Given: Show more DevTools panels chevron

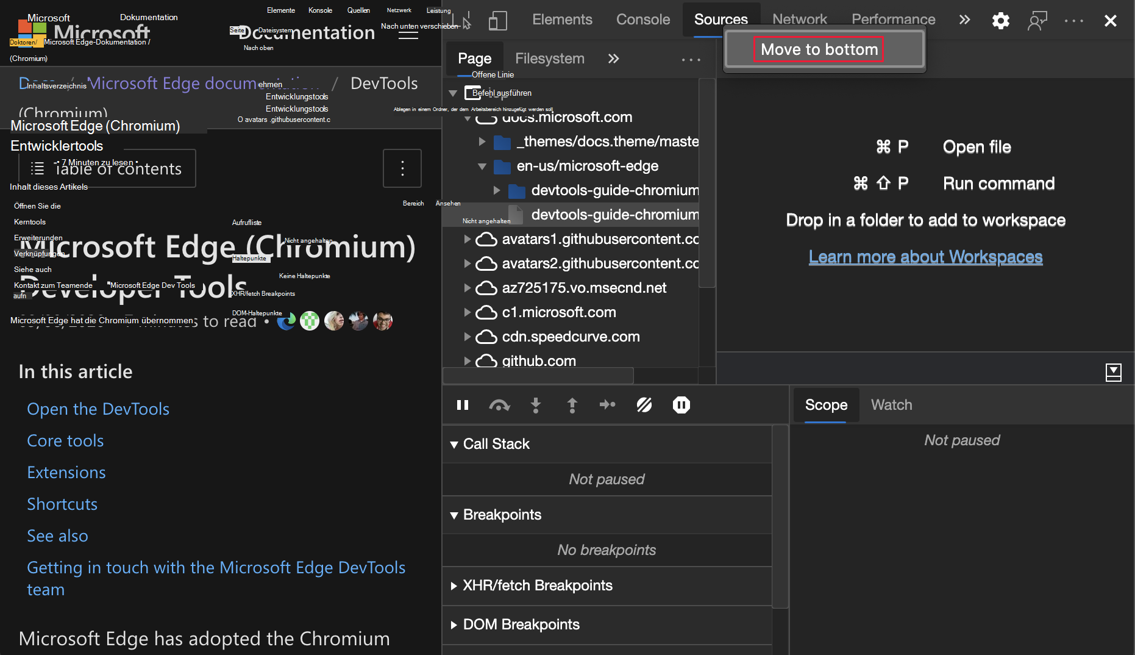Looking at the screenshot, I should coord(964,20).
